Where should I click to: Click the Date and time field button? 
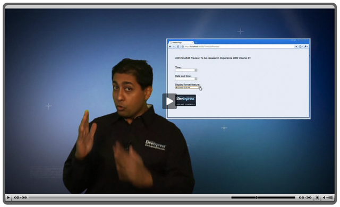[196, 79]
